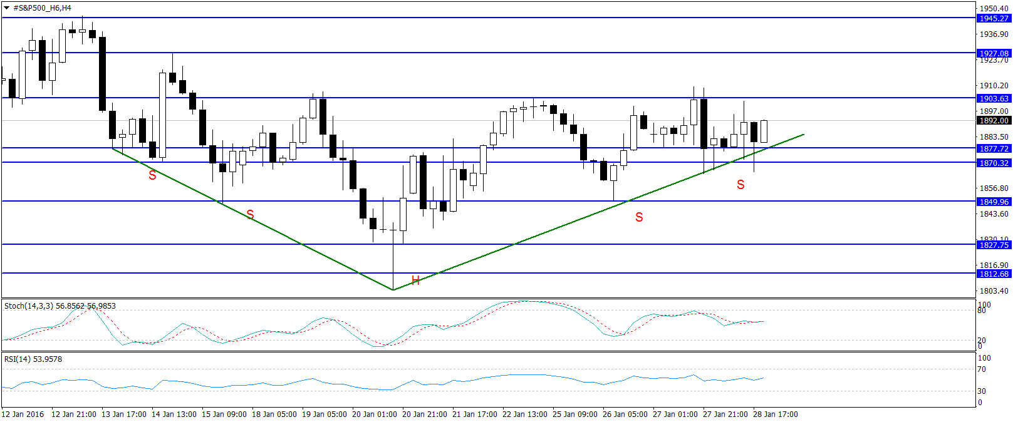This screenshot has width=1013, height=422.
Task: Select the 1927.08 price level label
Action: point(994,53)
